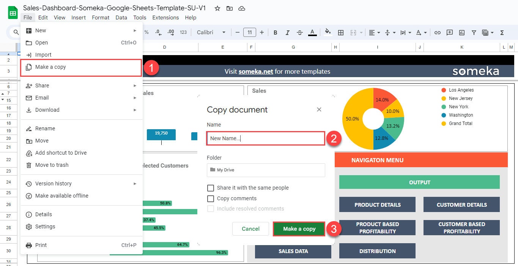Screen dimensions: 518x266
Task: Insert a comment via the toolbar
Action: click(449, 32)
